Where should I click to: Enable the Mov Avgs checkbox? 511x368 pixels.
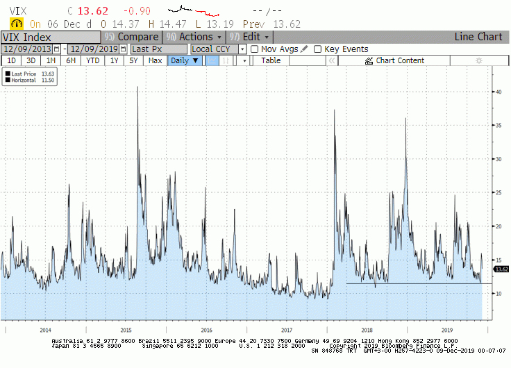(x=255, y=49)
